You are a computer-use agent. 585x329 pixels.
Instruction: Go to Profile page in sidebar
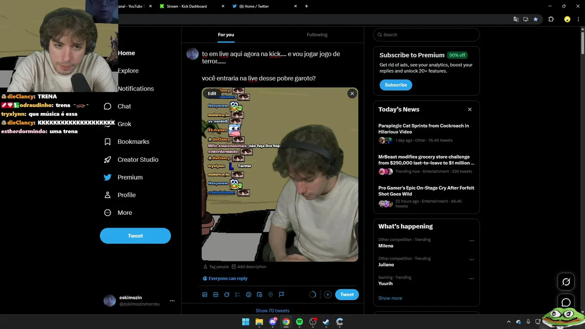pos(120,195)
